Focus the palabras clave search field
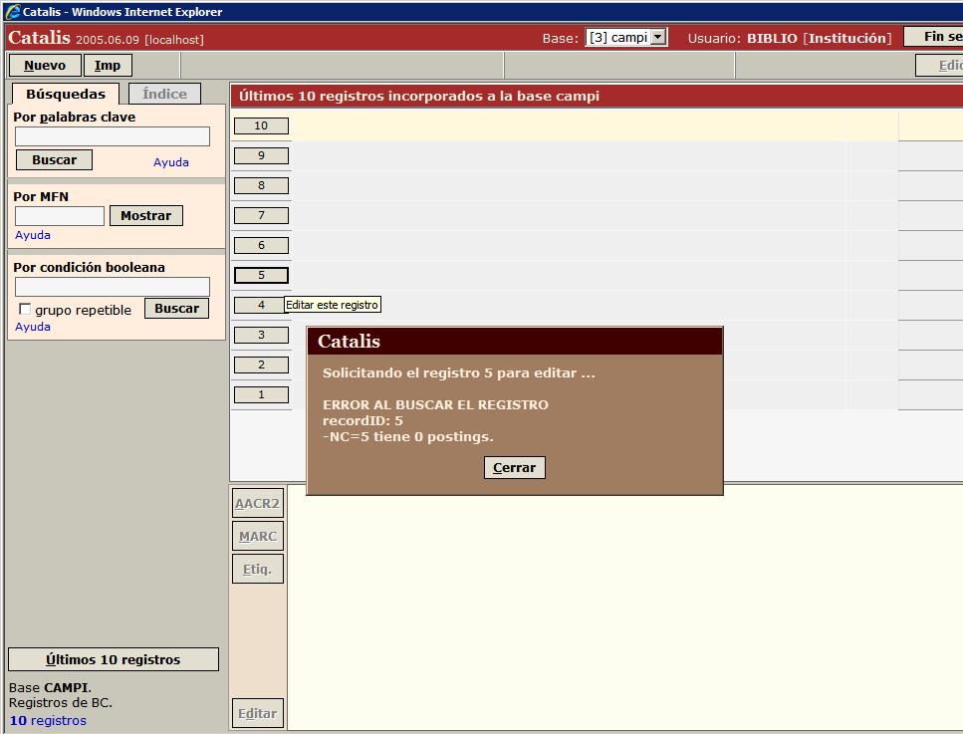This screenshot has width=963, height=734. (x=113, y=136)
